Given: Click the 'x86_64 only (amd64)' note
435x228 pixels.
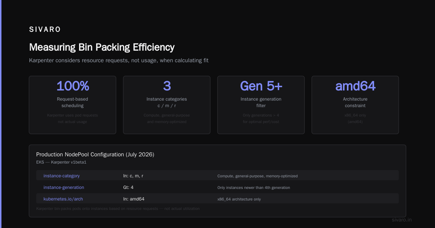Looking at the screenshot, I should (x=355, y=118).
